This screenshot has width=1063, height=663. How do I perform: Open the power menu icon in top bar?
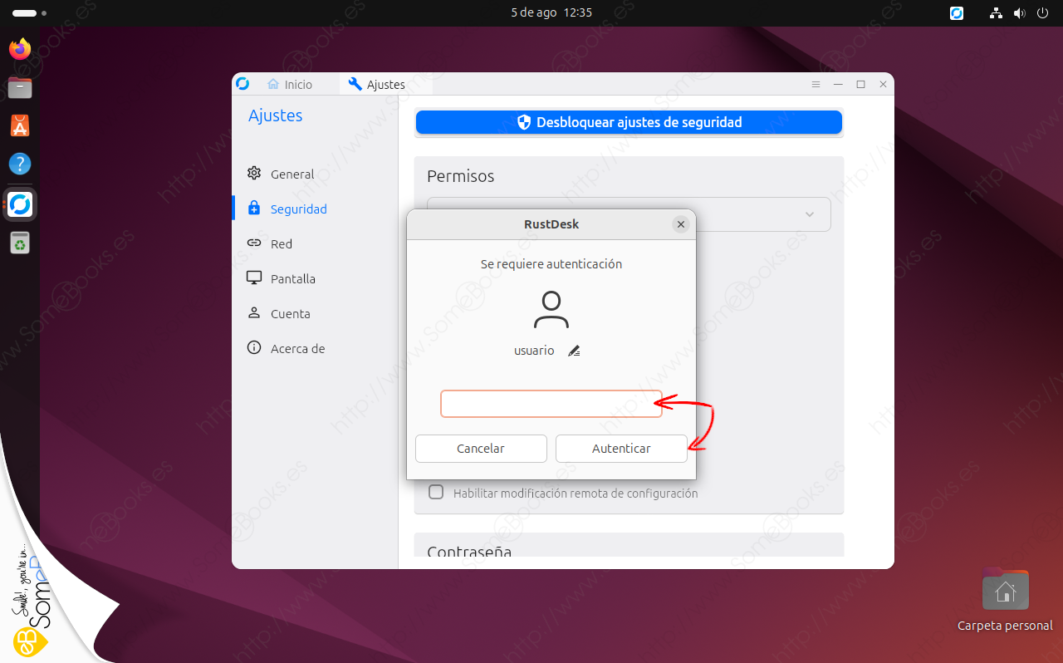click(1043, 13)
